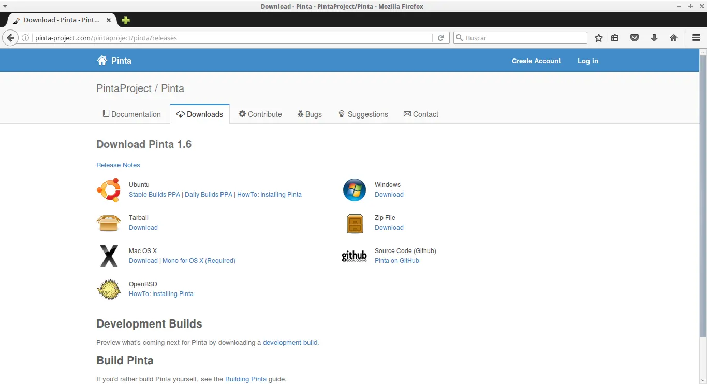Open OpenBSD HowTo: Installing Pinta link
This screenshot has width=707, height=384.
click(161, 294)
